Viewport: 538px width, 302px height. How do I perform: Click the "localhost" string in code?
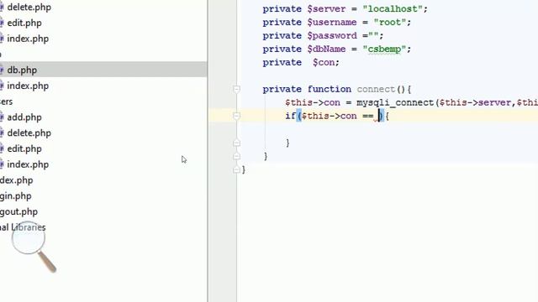pyautogui.click(x=393, y=9)
